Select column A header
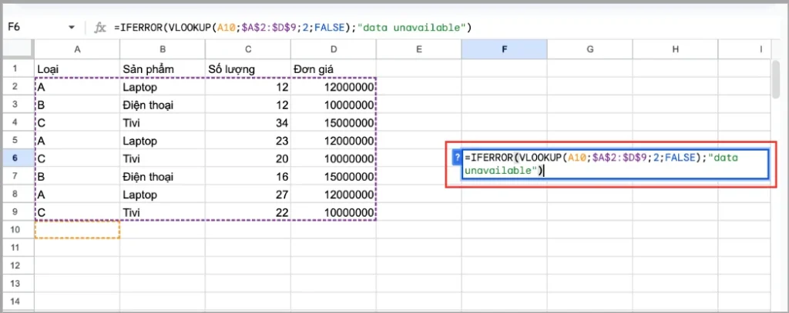The height and width of the screenshot is (313, 789). [x=77, y=48]
